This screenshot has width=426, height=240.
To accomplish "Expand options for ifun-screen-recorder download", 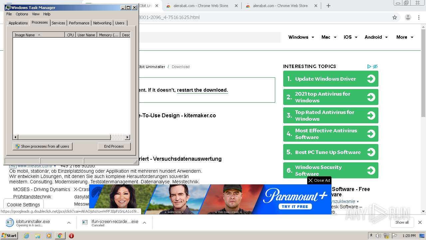I will (145, 223).
